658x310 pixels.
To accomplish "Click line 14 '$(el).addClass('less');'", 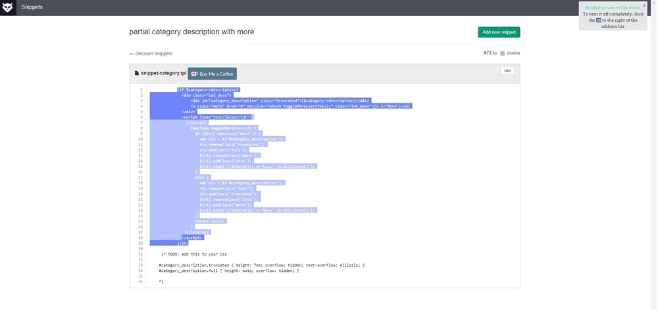I will [226, 161].
